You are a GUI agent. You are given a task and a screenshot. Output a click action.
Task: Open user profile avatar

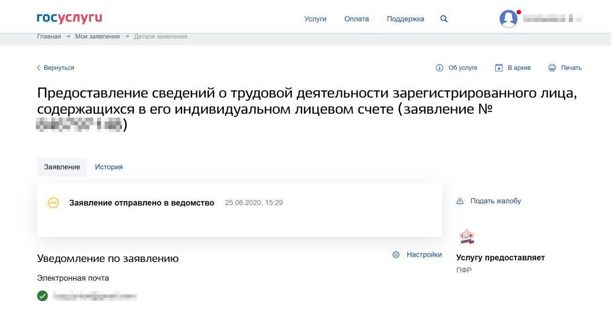click(x=509, y=19)
